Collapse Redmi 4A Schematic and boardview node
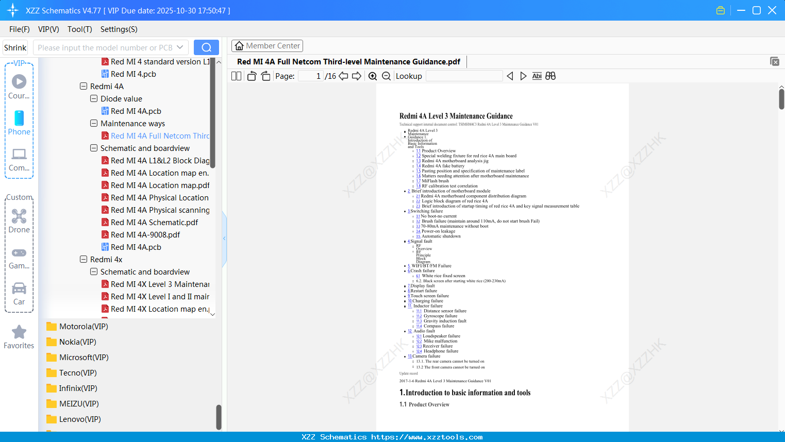Screen dimensions: 785x442 (x=94, y=148)
